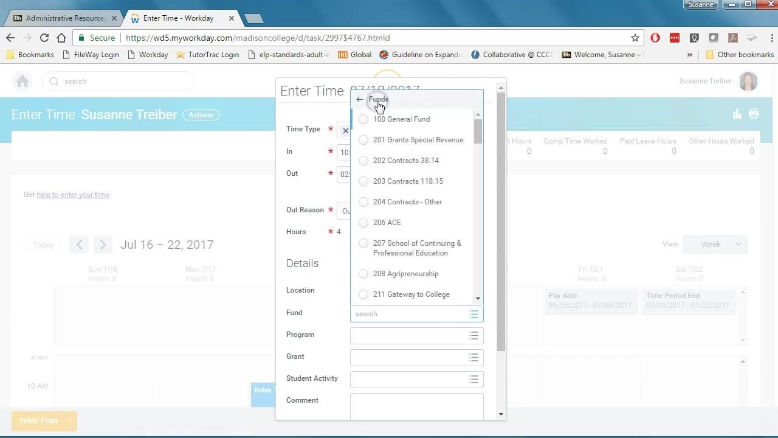
Task: Expand the Enter Time button dropdown arrow
Action: point(69,420)
